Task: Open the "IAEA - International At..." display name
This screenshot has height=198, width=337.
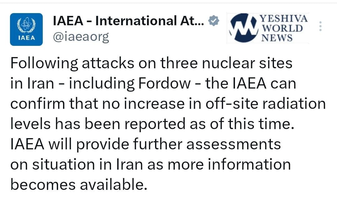Action: [x=129, y=22]
